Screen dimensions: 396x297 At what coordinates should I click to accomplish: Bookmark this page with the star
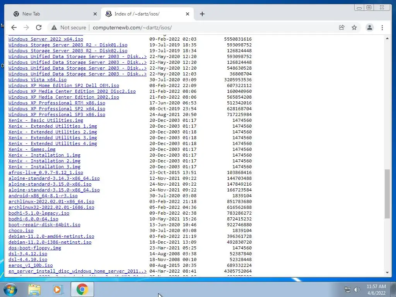tap(354, 27)
